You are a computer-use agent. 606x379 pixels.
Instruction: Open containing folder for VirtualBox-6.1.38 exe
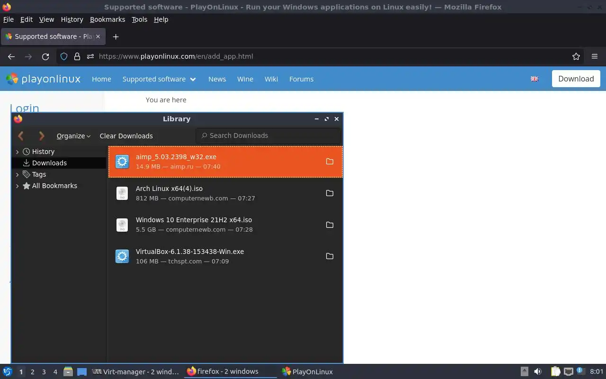pyautogui.click(x=330, y=256)
